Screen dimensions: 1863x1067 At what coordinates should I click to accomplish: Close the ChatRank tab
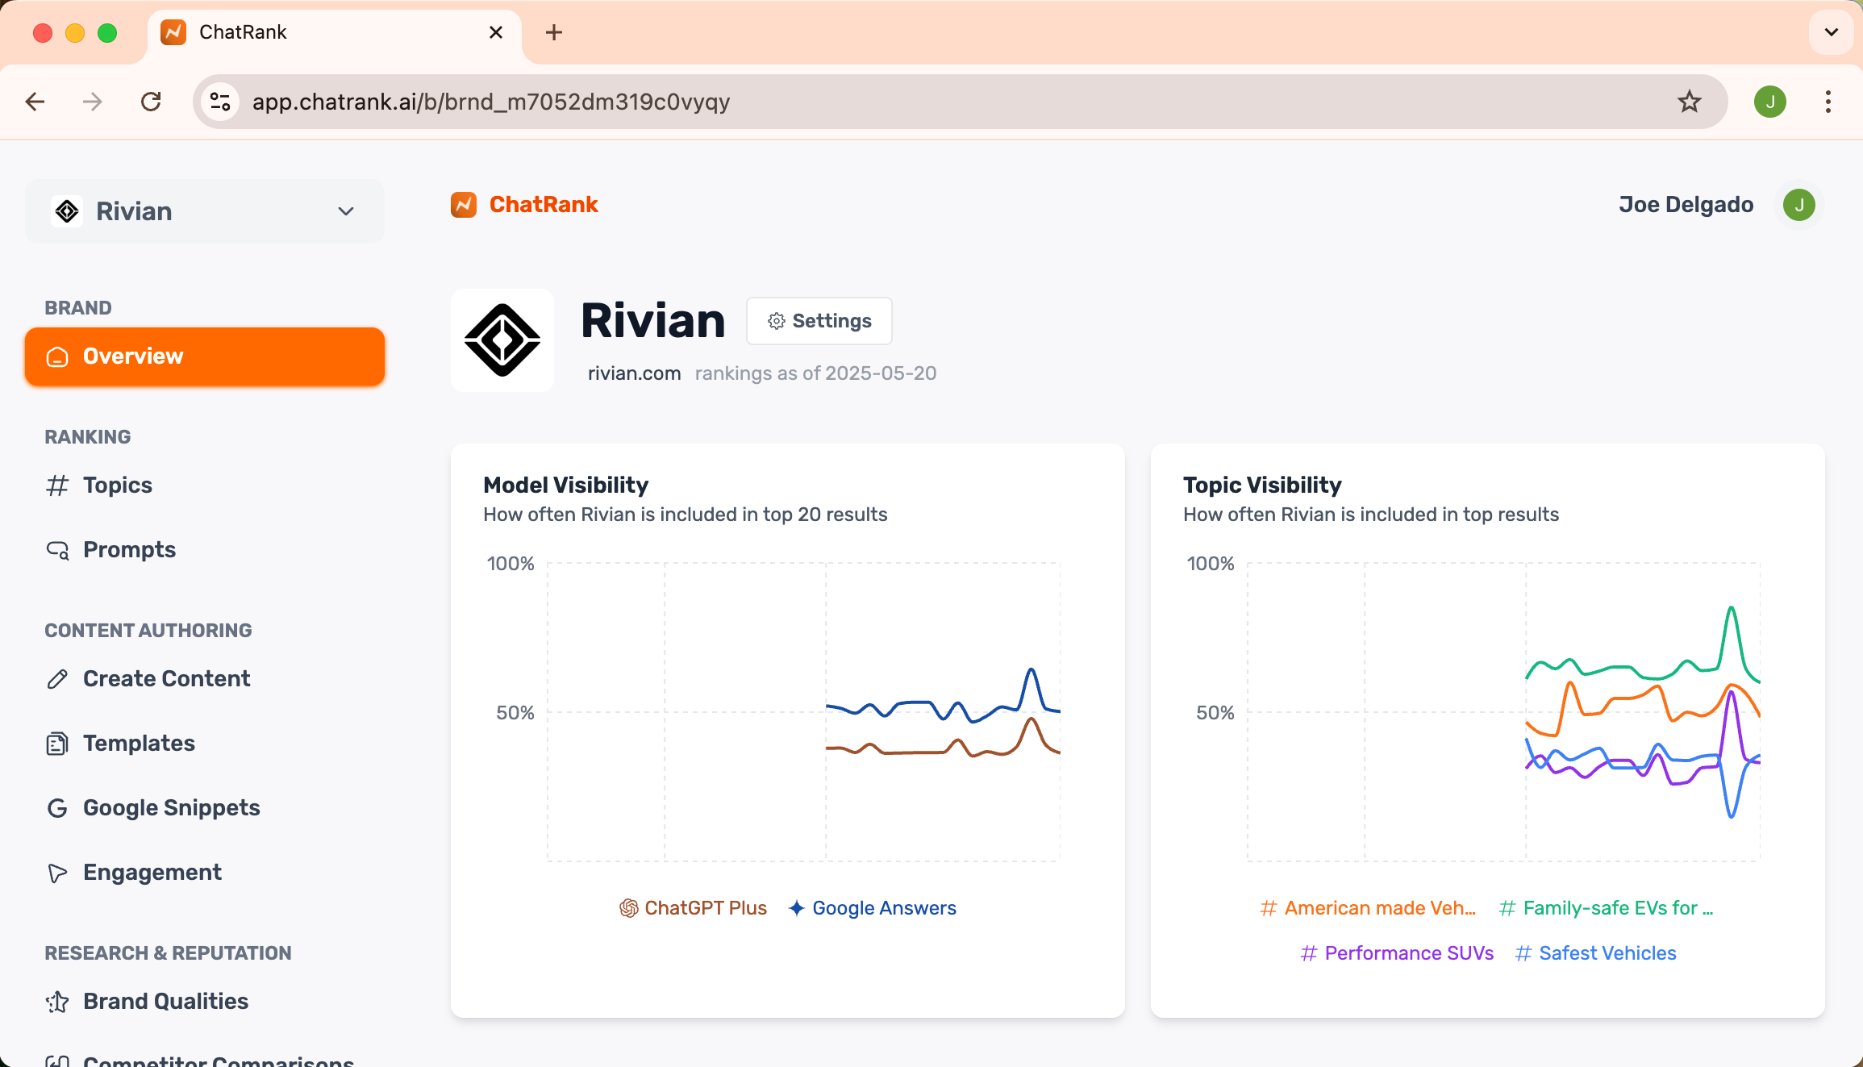496,32
